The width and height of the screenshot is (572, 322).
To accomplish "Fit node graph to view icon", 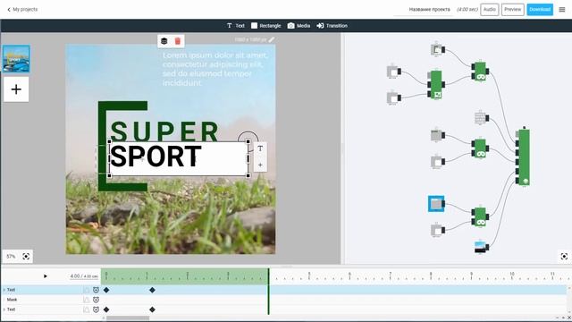I will [x=564, y=257].
